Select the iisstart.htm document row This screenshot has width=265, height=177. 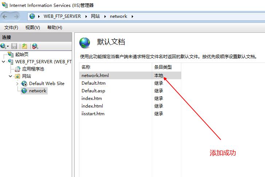click(130, 113)
